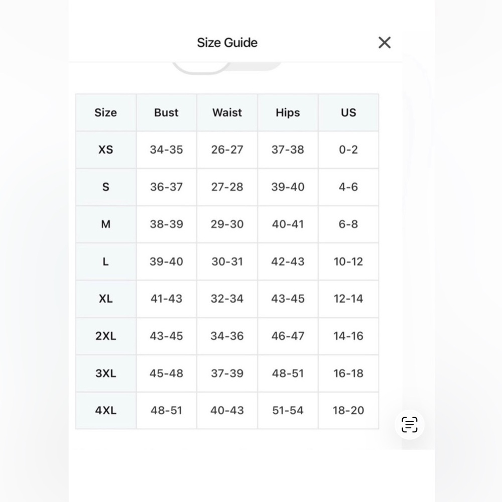The height and width of the screenshot is (502, 502).
Task: Click the 18-20 US size cell
Action: [x=348, y=411]
